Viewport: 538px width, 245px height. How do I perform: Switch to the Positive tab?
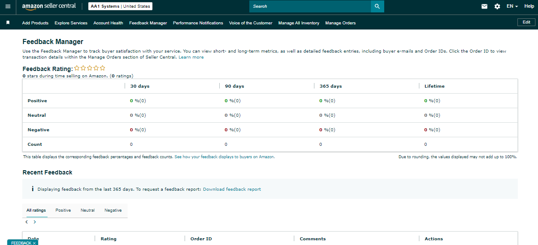(x=63, y=210)
